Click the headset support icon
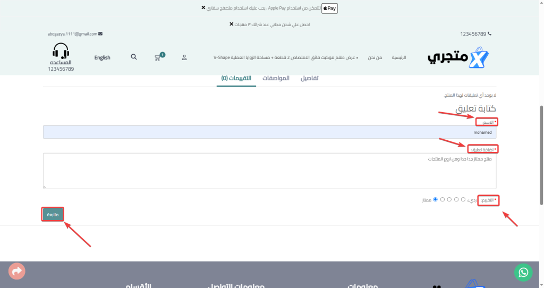Image resolution: width=544 pixels, height=288 pixels. pyautogui.click(x=61, y=52)
